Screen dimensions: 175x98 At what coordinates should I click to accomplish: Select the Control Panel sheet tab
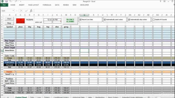[21, 97]
